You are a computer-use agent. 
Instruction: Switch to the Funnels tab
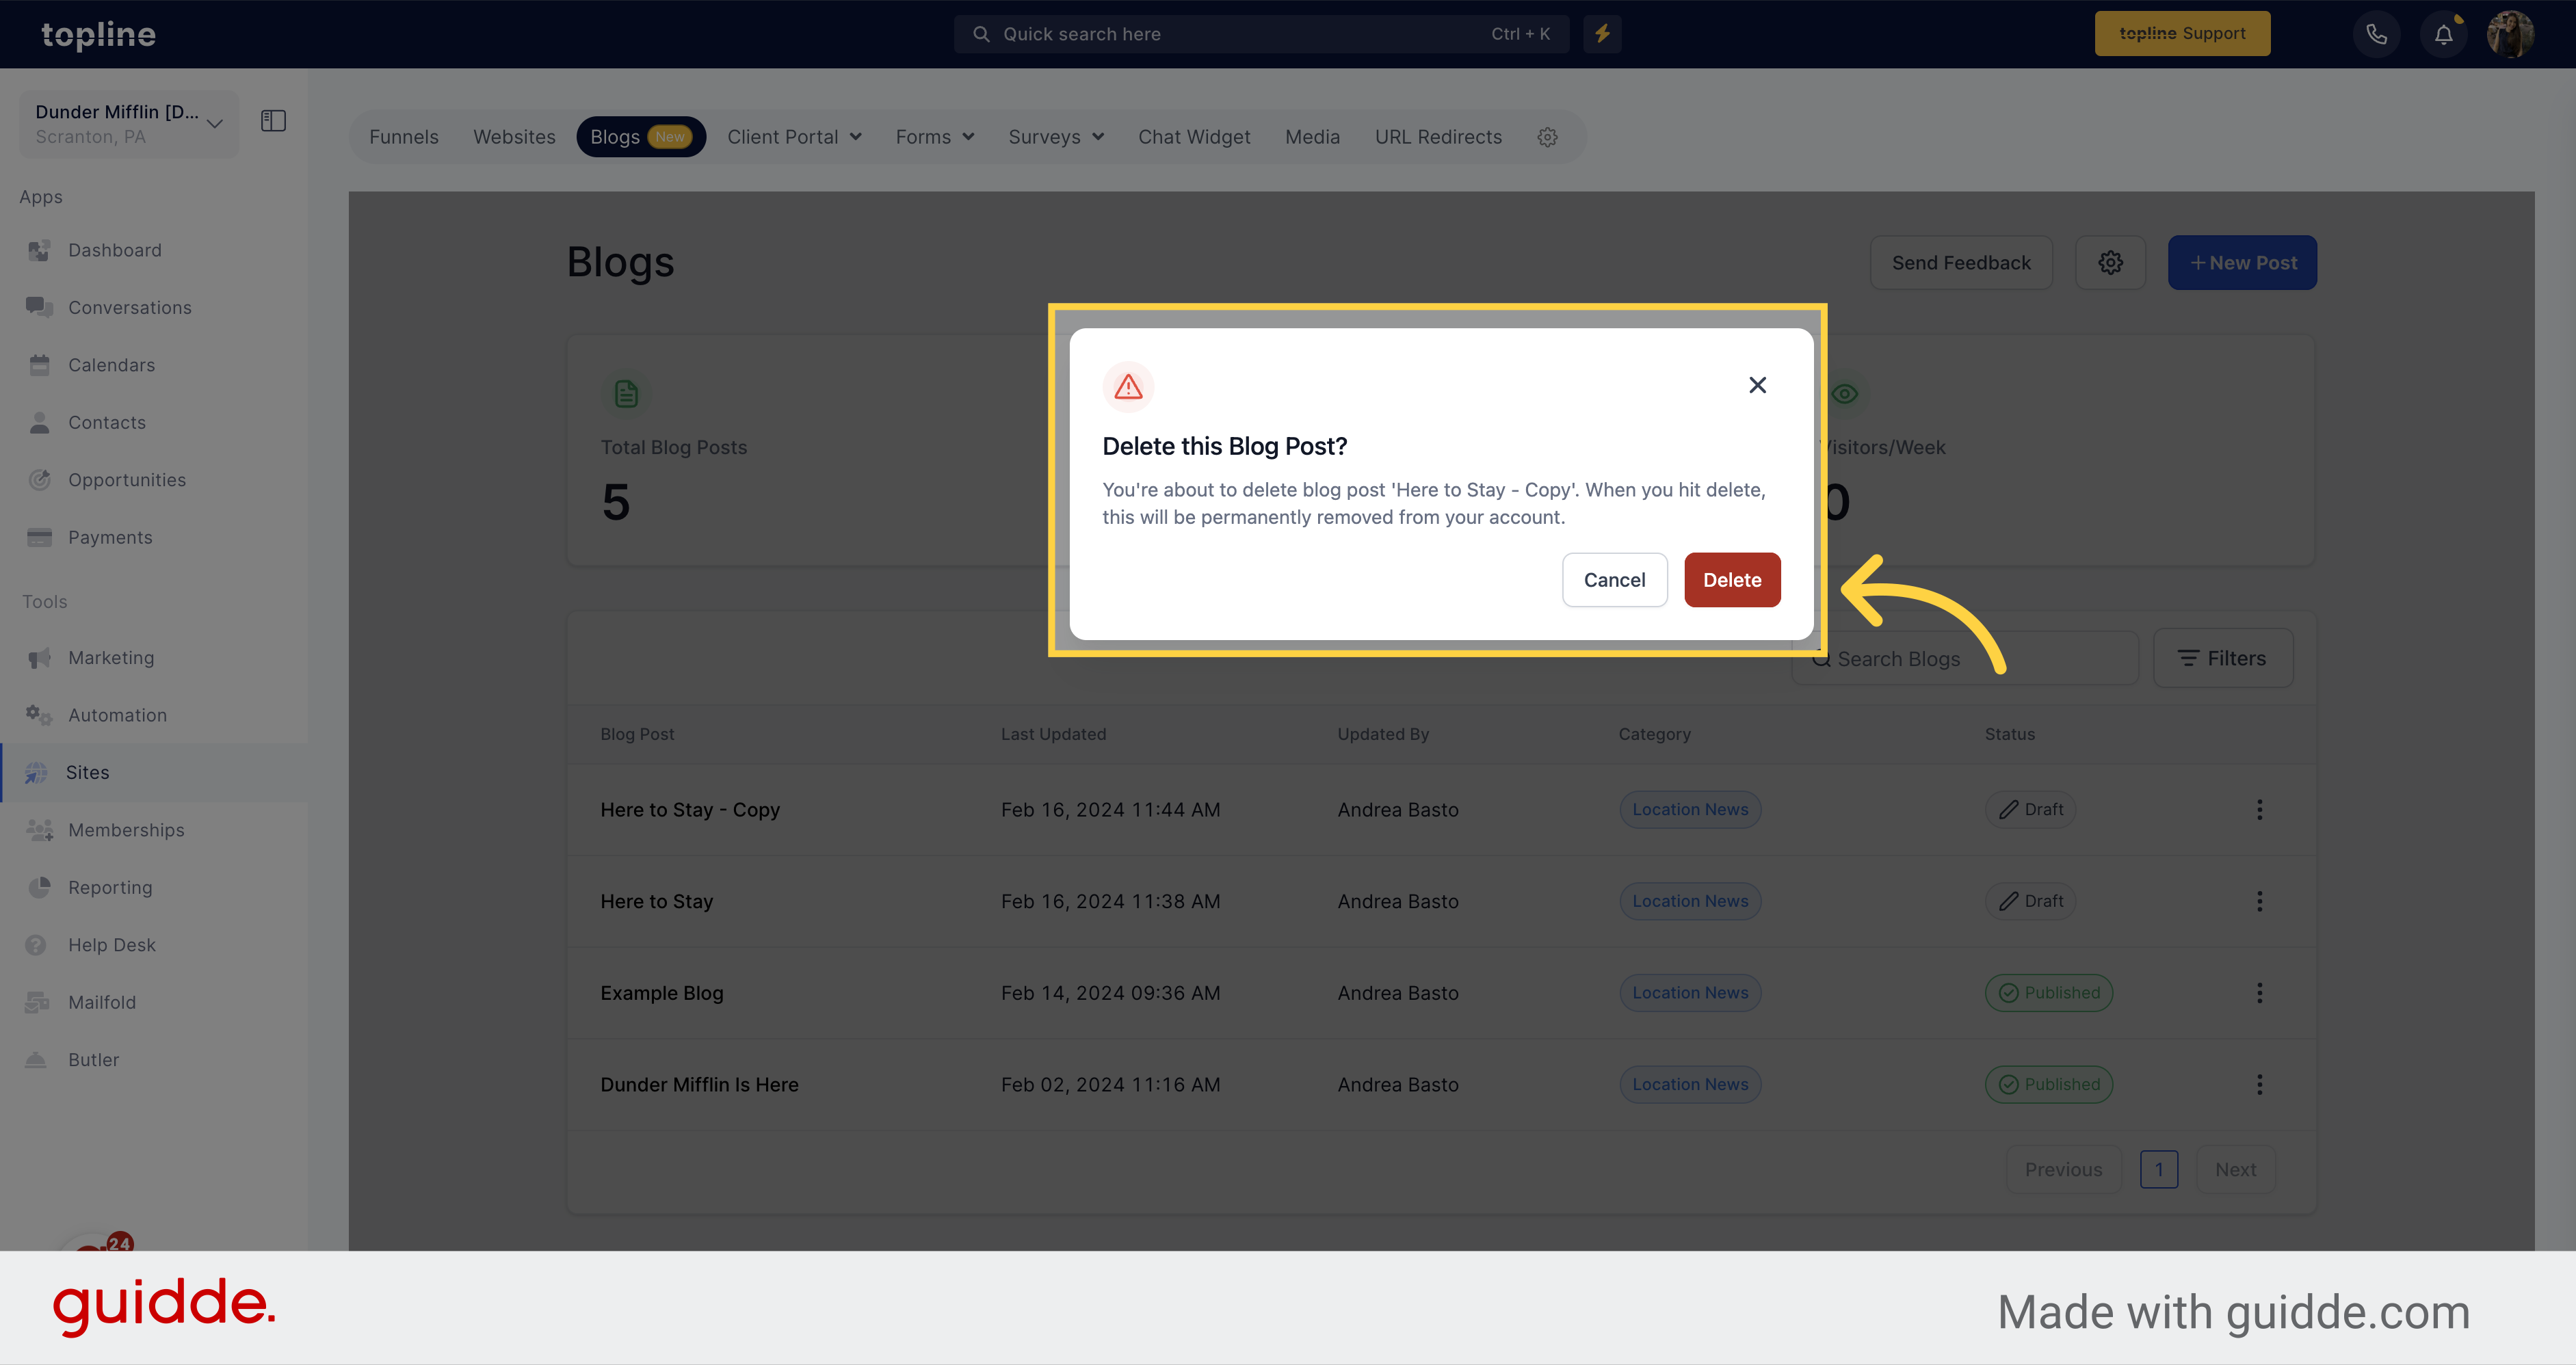coord(403,137)
